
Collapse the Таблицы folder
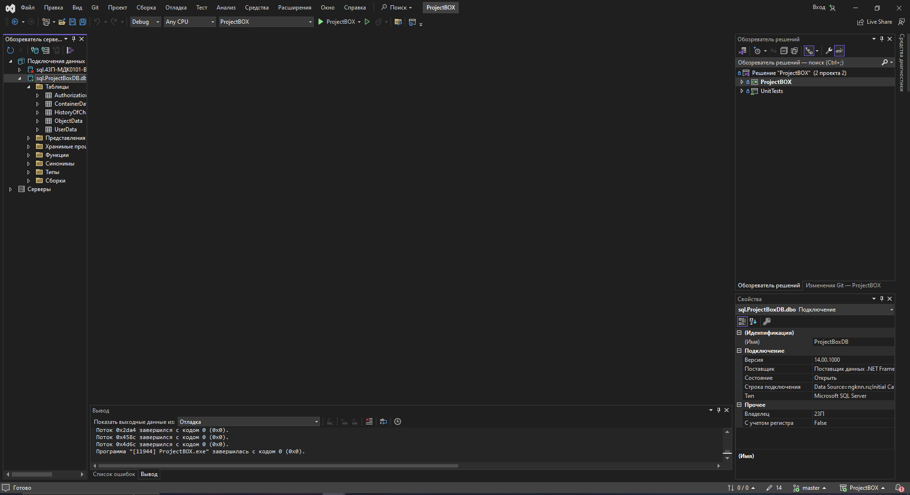tap(28, 87)
